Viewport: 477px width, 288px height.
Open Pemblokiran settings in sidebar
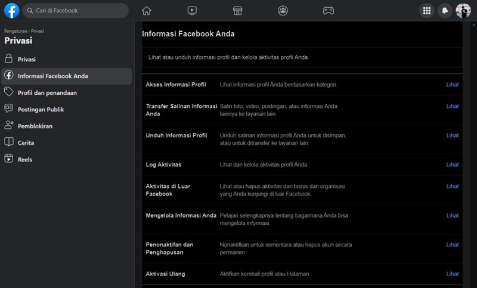(35, 126)
